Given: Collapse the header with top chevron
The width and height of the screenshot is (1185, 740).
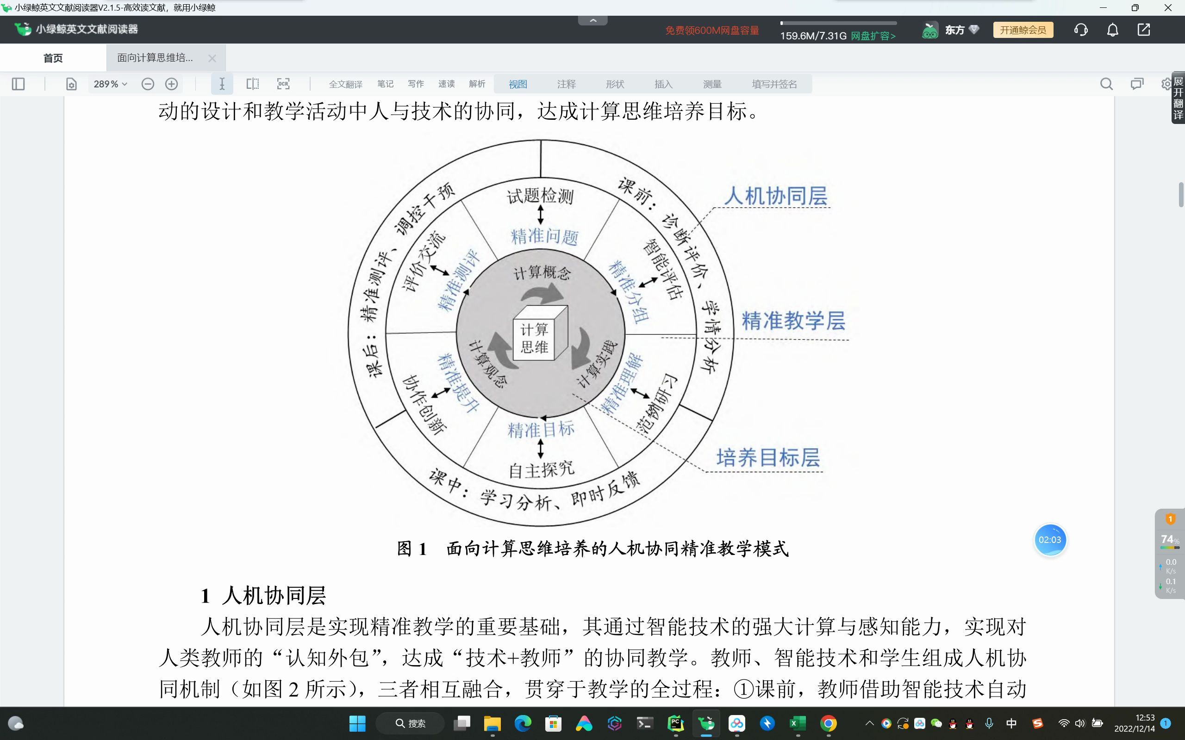Looking at the screenshot, I should [592, 20].
